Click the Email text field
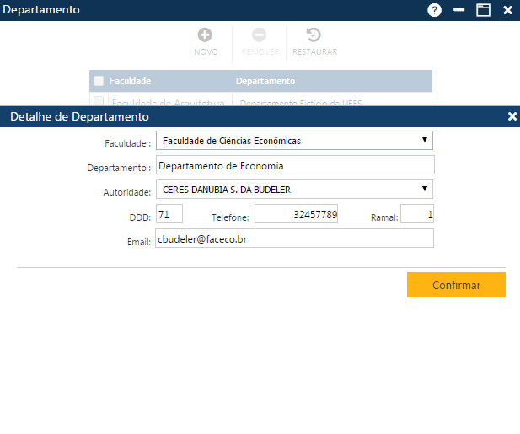The height and width of the screenshot is (434, 520). [294, 239]
